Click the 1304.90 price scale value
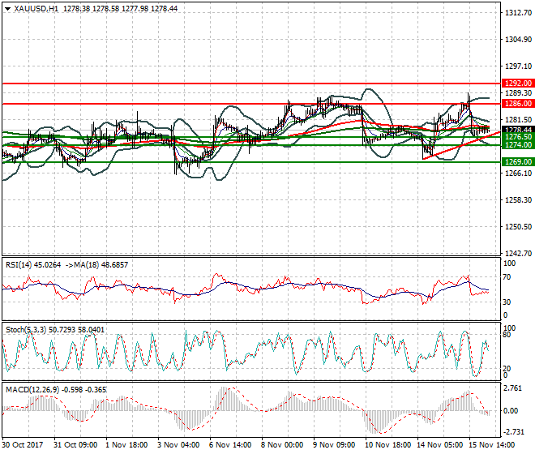Viewport: 535px width, 454px height. 518,40
